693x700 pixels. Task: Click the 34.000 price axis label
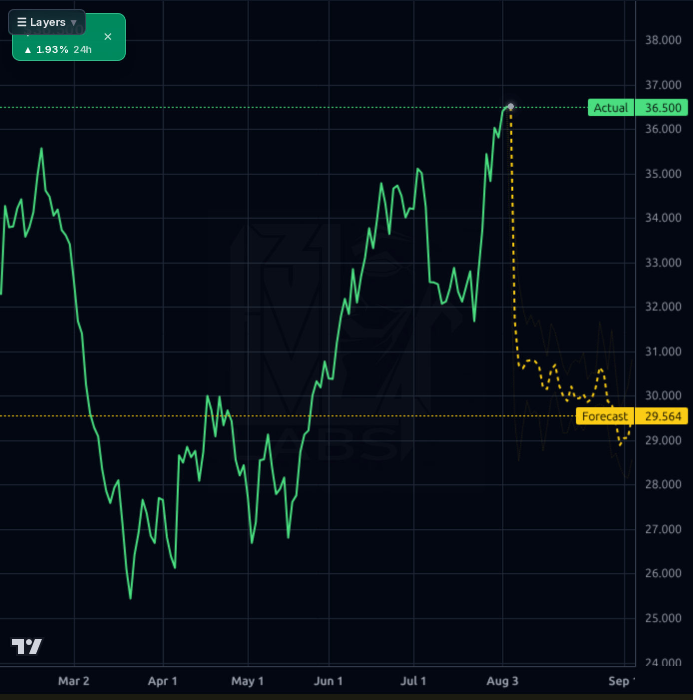point(663,218)
